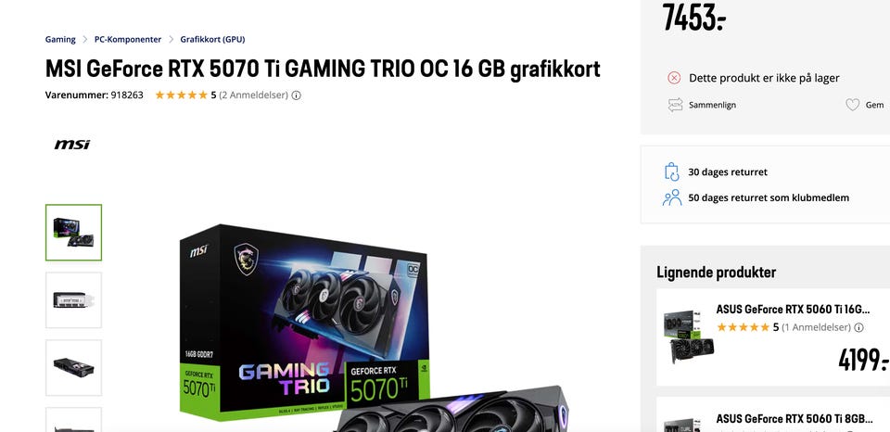Click the heart Gem wishlist icon
Image resolution: width=890 pixels, height=432 pixels.
pyautogui.click(x=853, y=105)
